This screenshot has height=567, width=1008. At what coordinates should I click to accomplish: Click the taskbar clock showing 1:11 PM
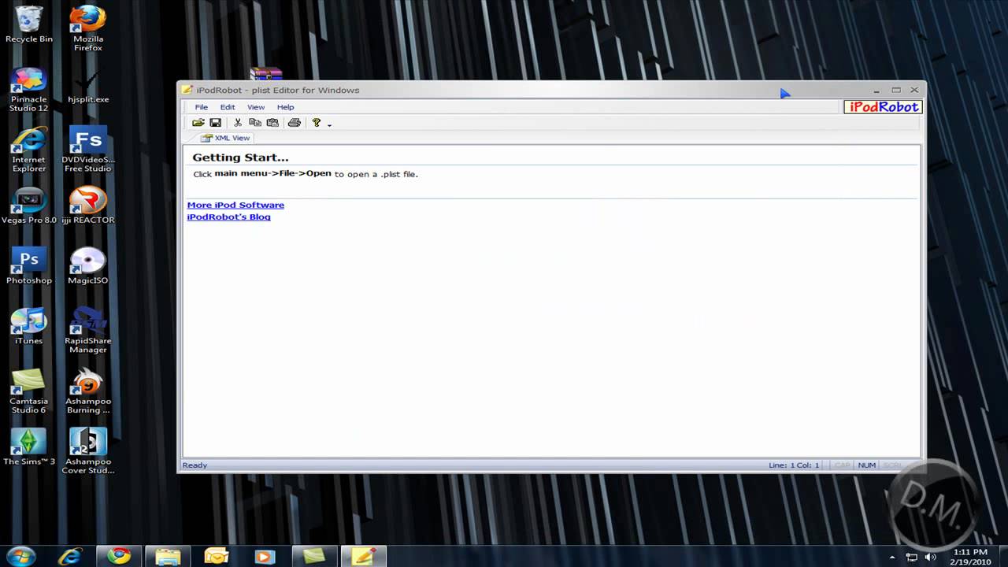click(x=970, y=557)
